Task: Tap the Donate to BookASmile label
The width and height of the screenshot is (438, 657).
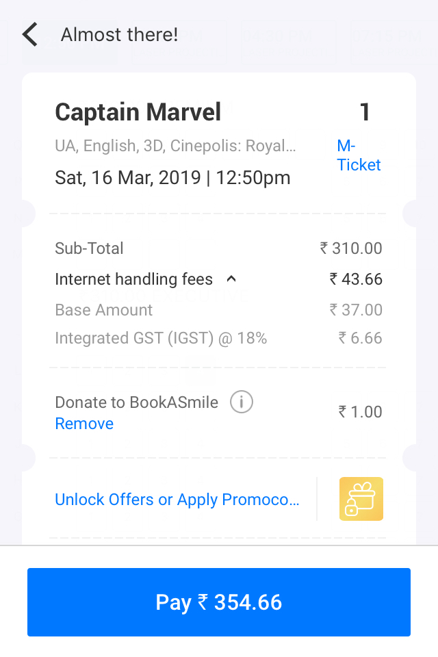Action: (x=137, y=402)
